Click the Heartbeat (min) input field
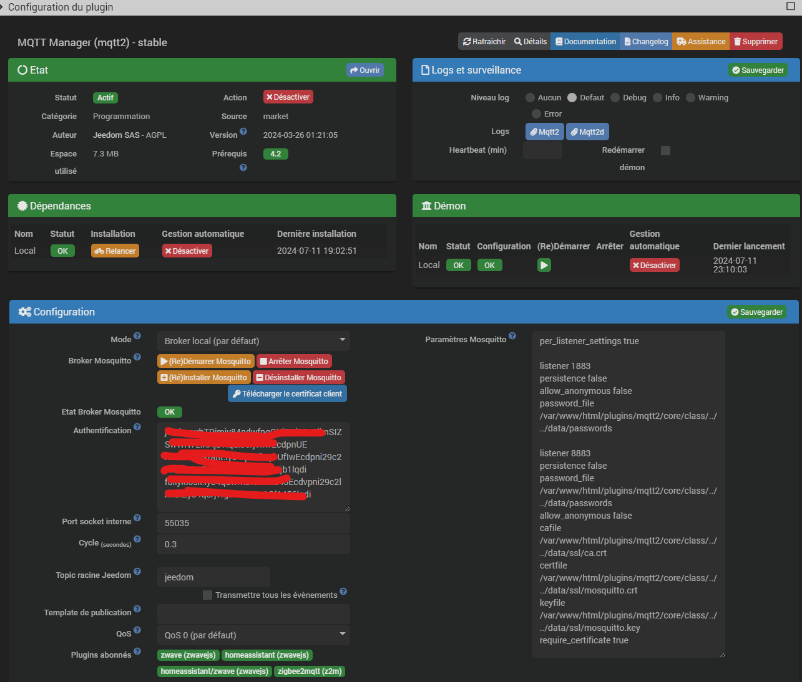Image resolution: width=802 pixels, height=682 pixels. click(x=542, y=150)
